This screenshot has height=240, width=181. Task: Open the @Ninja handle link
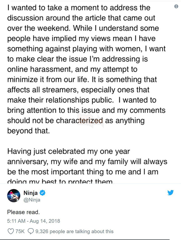pos(32,200)
